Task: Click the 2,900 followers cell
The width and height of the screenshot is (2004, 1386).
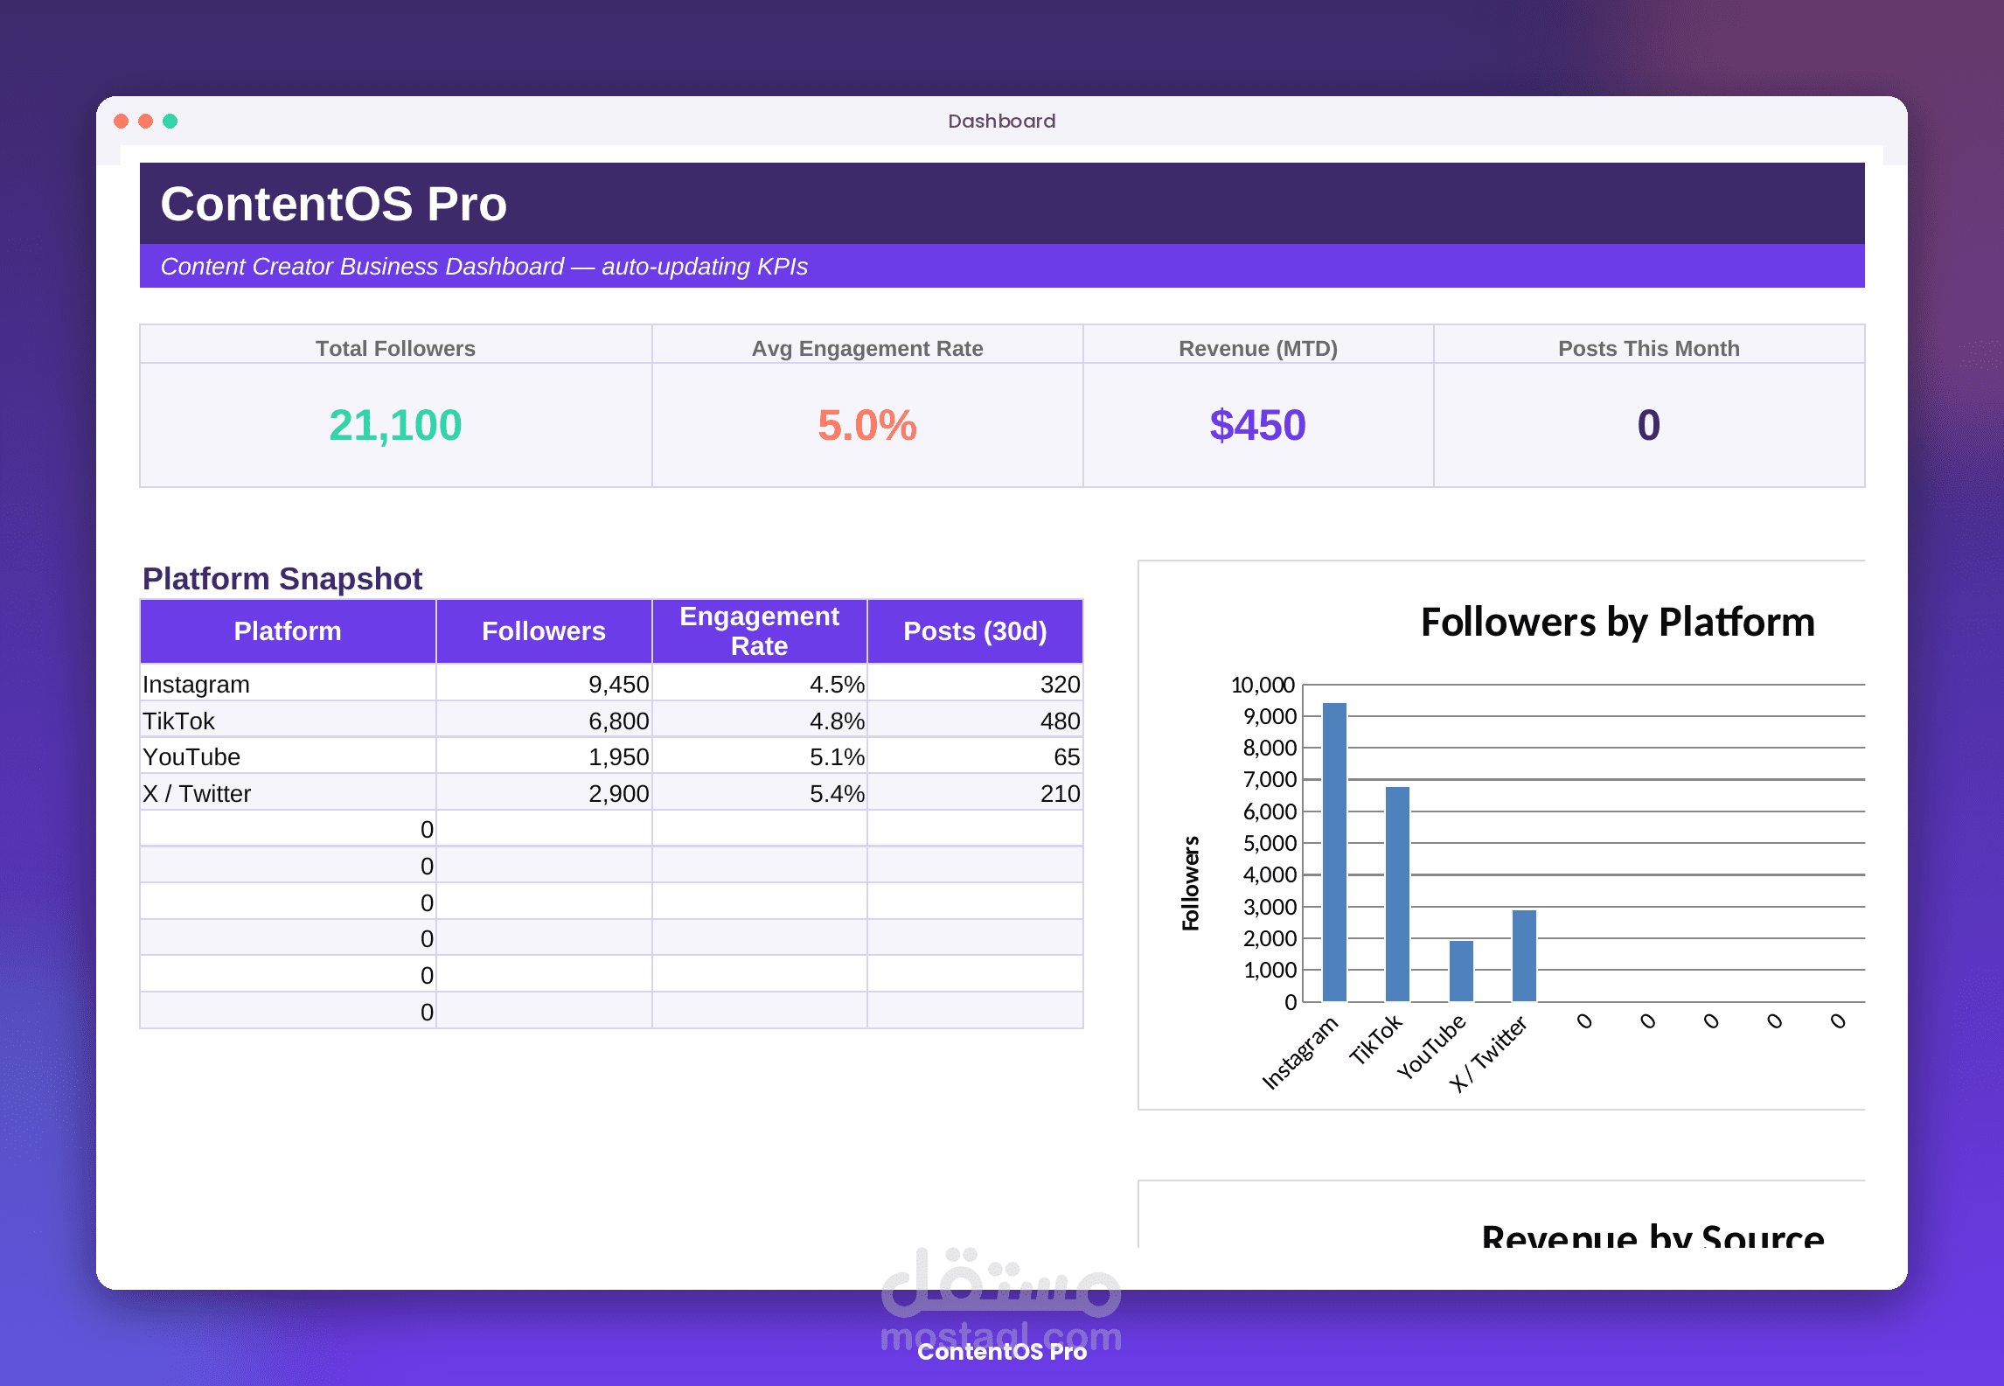Action: coord(544,793)
